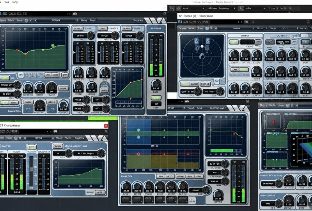312x211 pixels.
Task: Open the preset dropdown arrow in DAW toolbar
Action: coord(235,8)
